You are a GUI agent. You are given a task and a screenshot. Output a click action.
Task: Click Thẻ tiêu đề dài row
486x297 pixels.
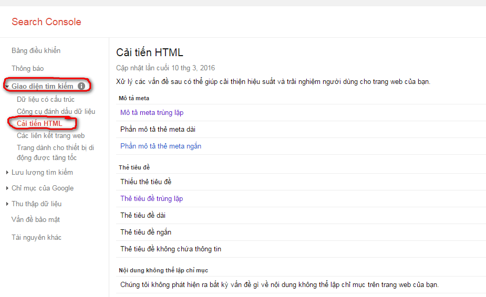click(x=301, y=215)
